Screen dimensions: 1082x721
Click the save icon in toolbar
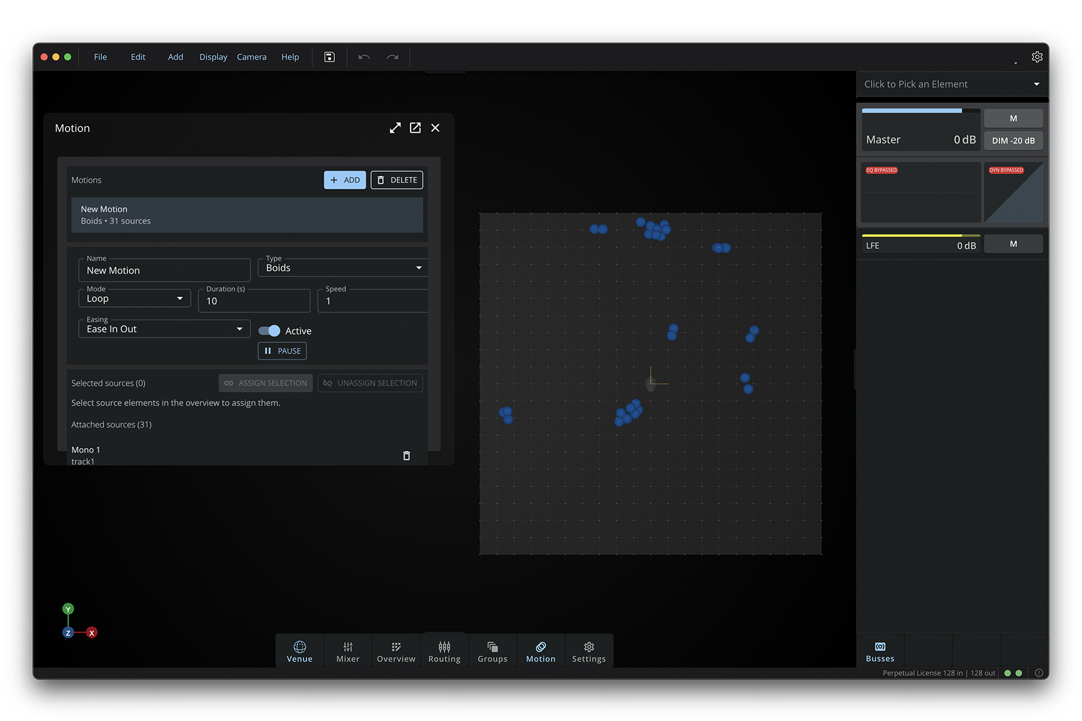point(329,57)
